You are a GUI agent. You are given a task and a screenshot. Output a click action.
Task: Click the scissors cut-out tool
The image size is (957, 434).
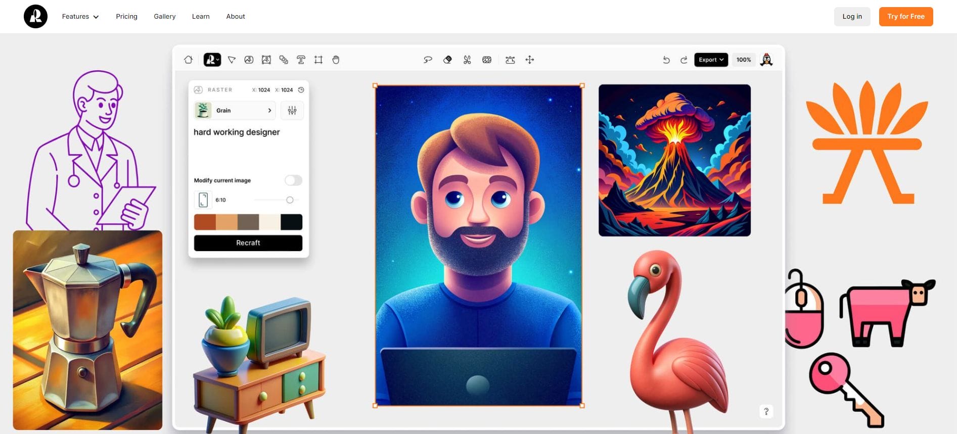tap(467, 60)
